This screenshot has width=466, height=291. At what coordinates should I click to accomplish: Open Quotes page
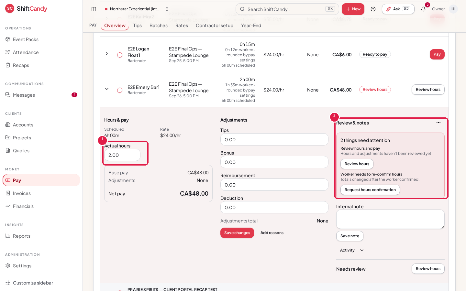tap(41, 151)
